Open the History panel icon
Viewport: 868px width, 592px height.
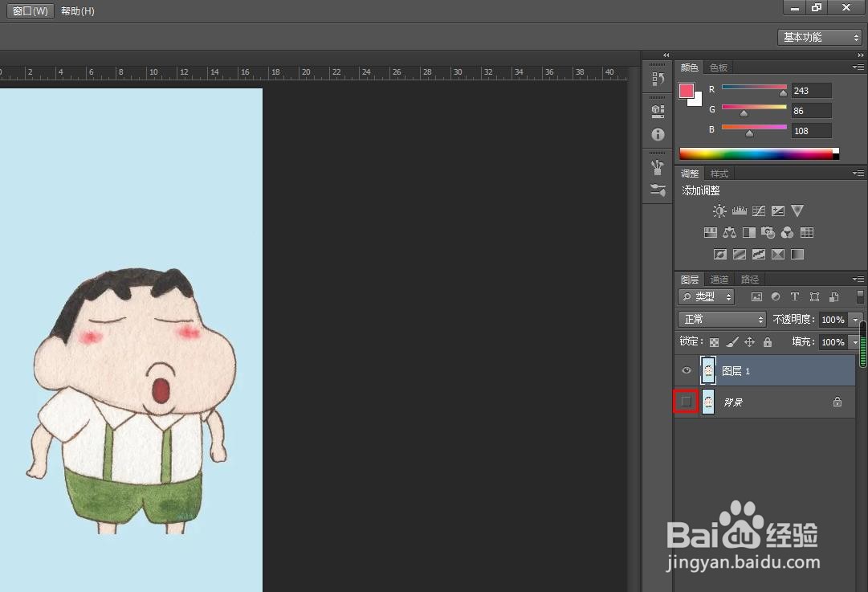(x=658, y=80)
